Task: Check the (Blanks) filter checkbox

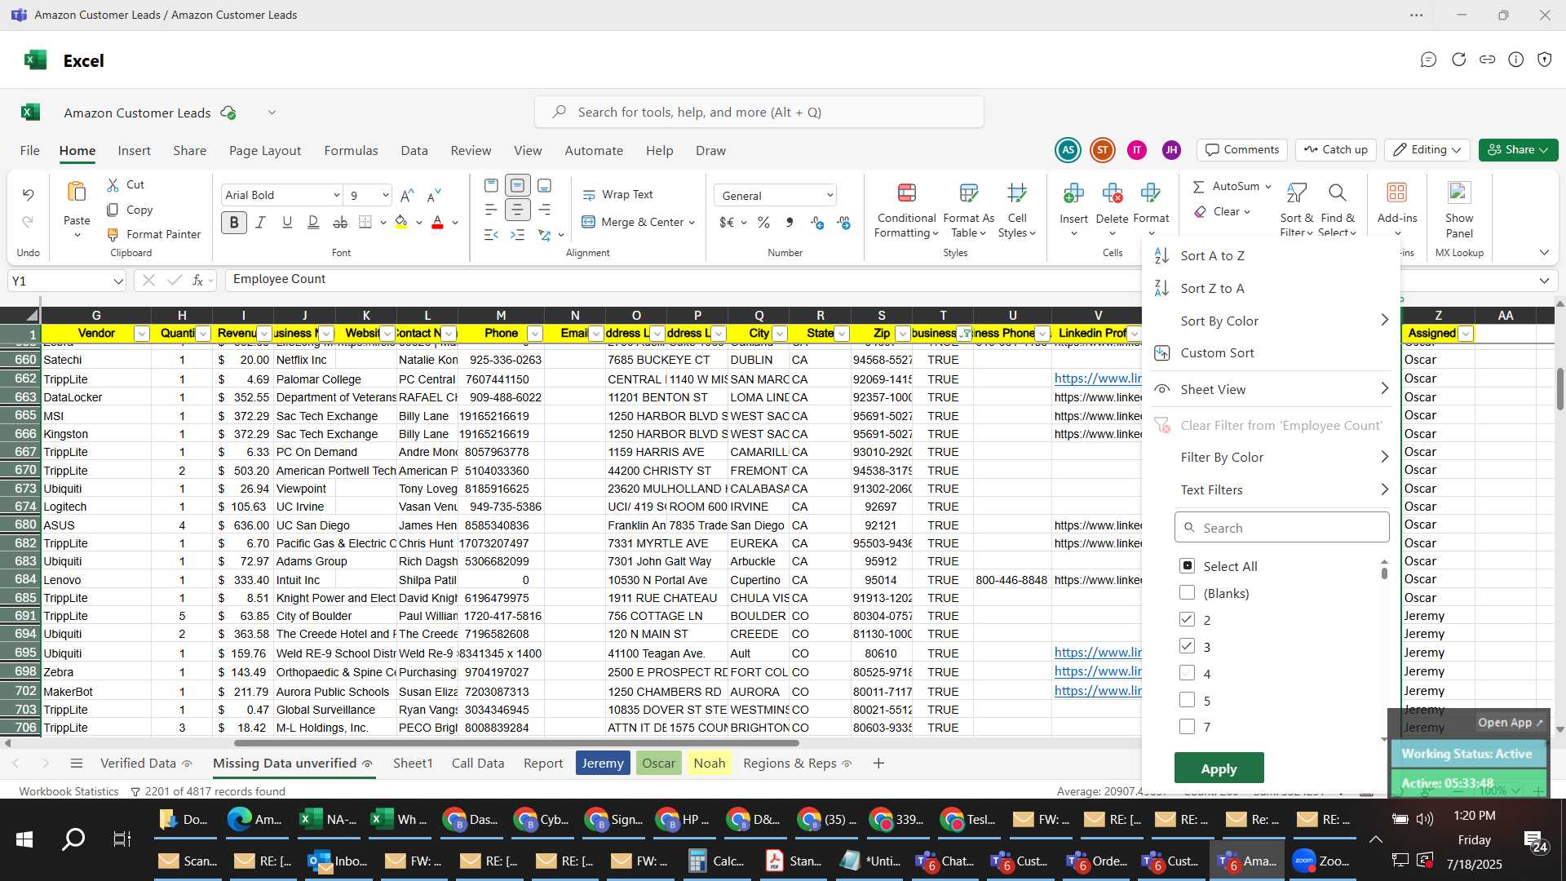Action: coord(1188,593)
